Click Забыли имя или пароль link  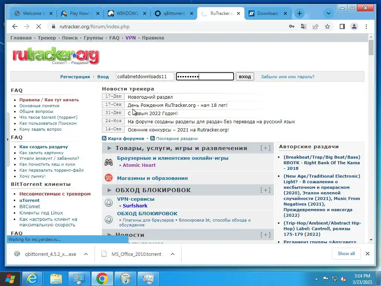click(288, 77)
